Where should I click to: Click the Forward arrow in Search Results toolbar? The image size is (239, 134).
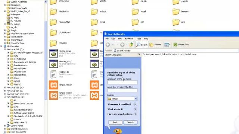pyautogui.click(x=122, y=45)
